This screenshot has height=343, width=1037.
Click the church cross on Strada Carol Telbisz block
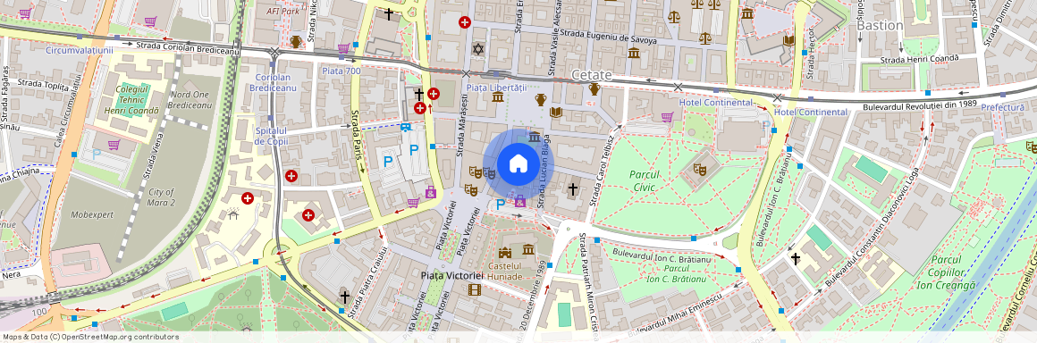coord(573,189)
